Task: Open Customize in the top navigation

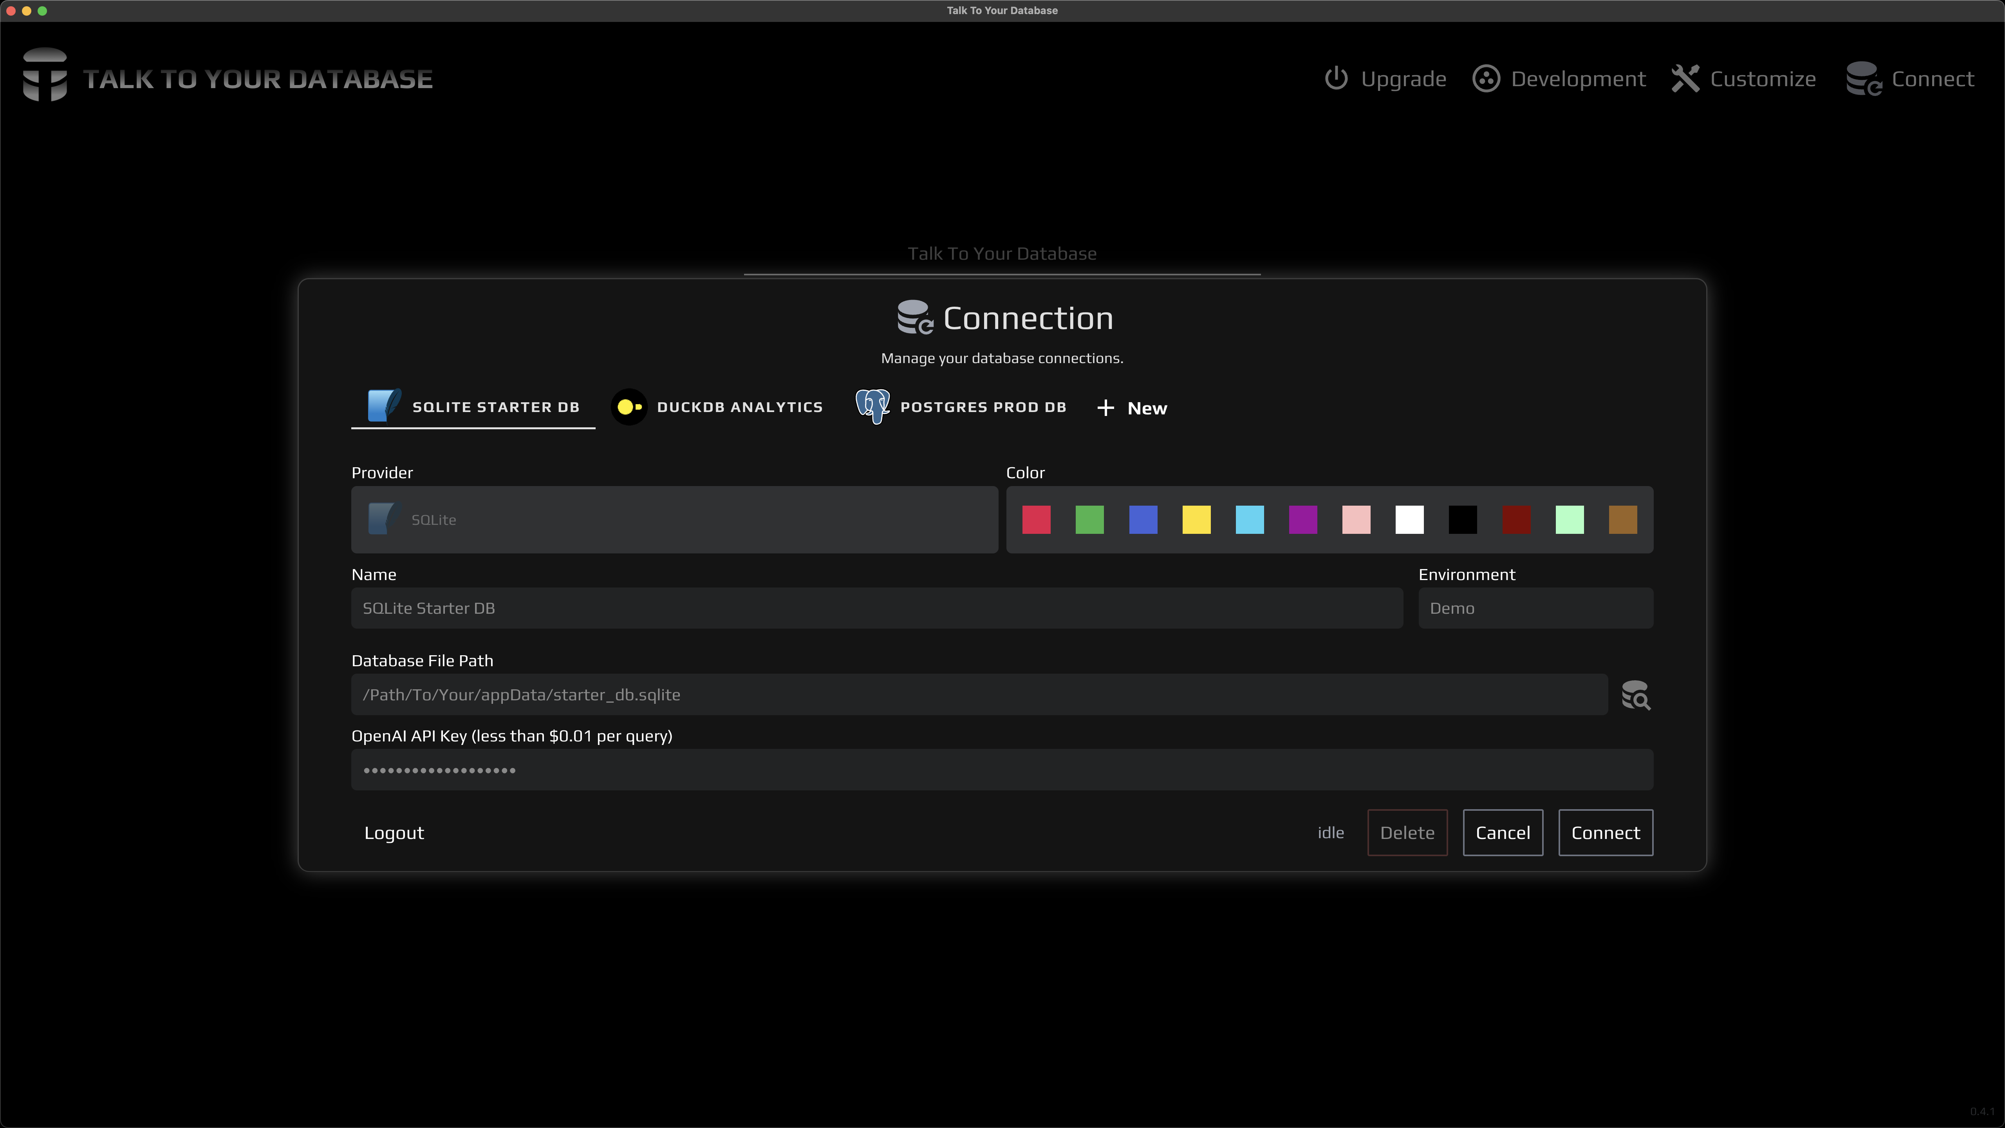Action: [1743, 79]
